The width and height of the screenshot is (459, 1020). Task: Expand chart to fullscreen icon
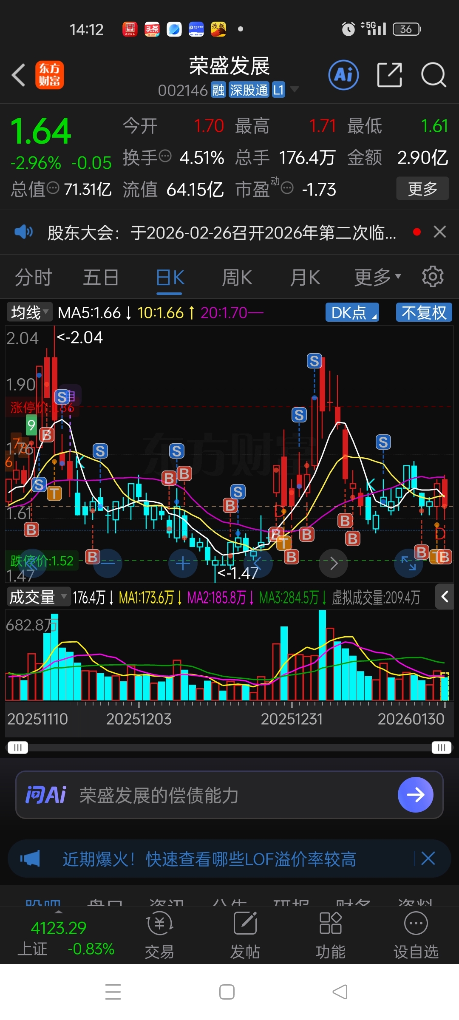point(409,563)
